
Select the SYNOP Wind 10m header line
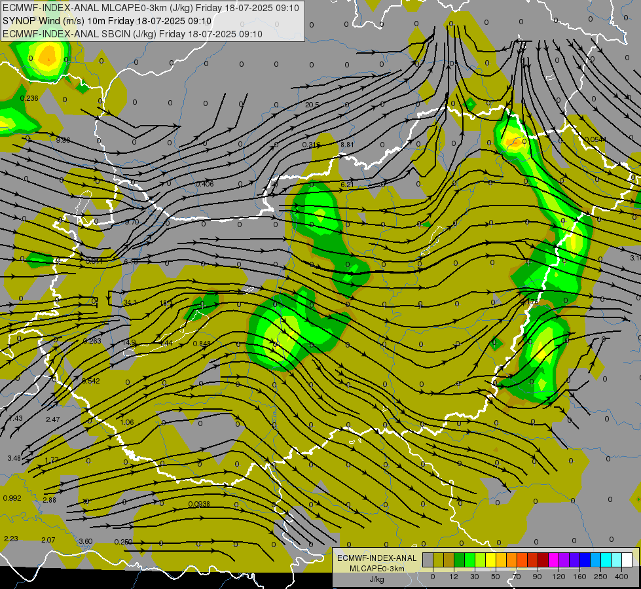[x=107, y=21]
